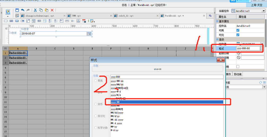
Task: Click the 格式 value field yyyy-MM-dd
Action: tap(248, 48)
